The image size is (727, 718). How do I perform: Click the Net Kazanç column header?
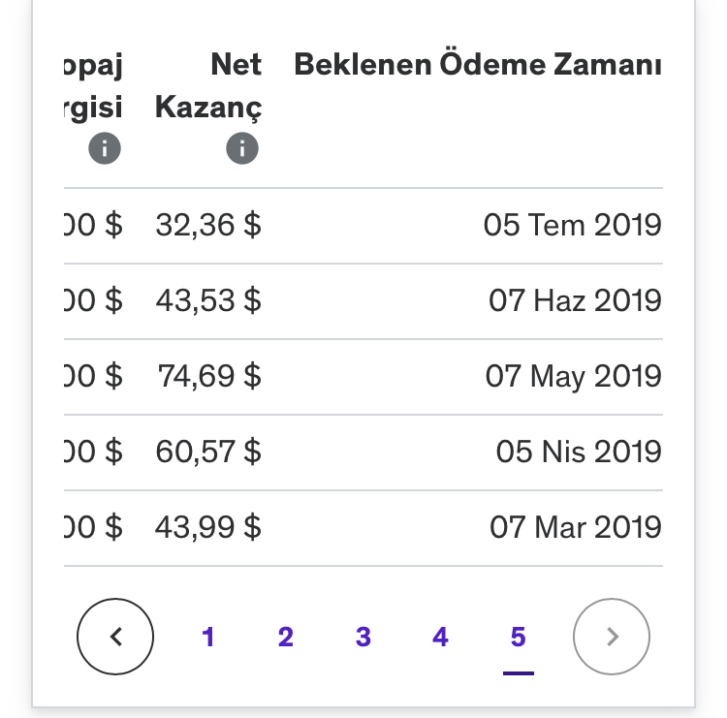[x=208, y=85]
